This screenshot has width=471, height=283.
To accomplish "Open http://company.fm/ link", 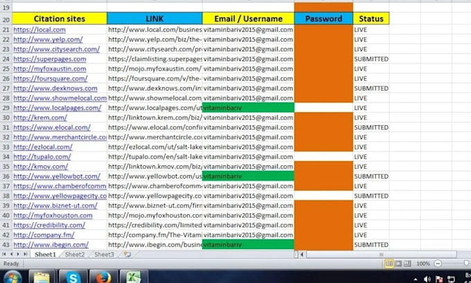I will pos(44,235).
